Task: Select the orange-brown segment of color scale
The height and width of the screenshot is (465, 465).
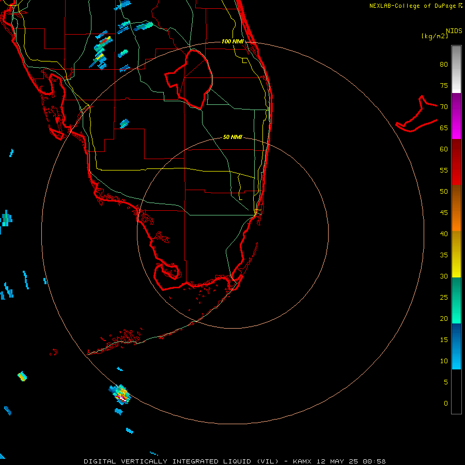Action: tap(456, 208)
